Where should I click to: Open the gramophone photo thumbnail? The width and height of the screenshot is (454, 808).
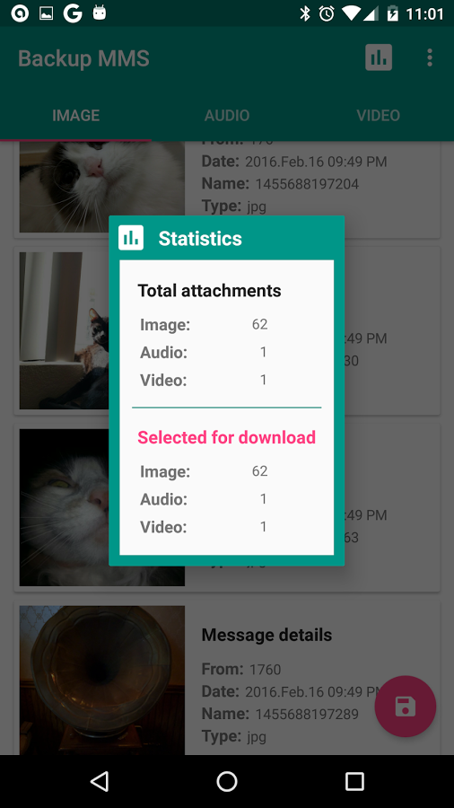pos(102,681)
